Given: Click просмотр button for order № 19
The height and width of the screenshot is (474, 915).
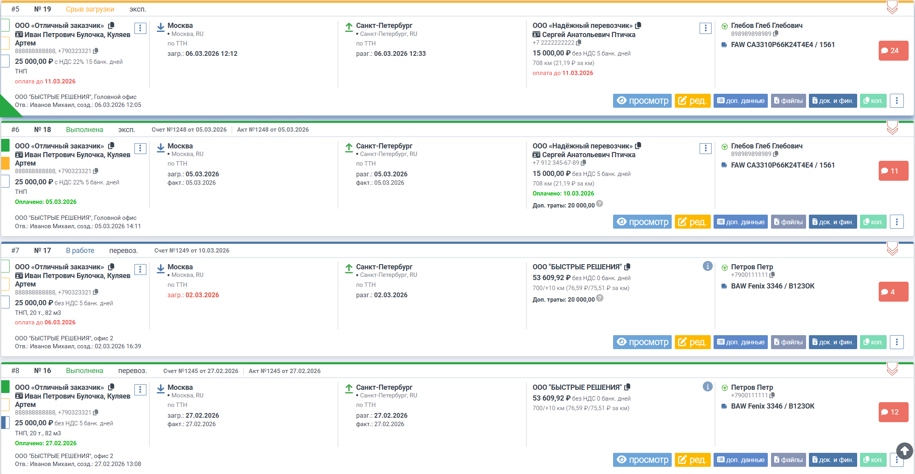Looking at the screenshot, I should point(642,101).
